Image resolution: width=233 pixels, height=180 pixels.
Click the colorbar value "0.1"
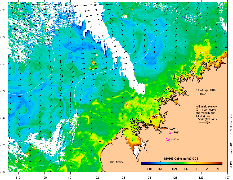click(160, 169)
